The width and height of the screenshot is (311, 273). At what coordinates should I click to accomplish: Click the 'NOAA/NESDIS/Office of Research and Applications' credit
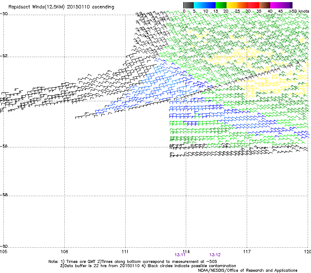click(248, 270)
